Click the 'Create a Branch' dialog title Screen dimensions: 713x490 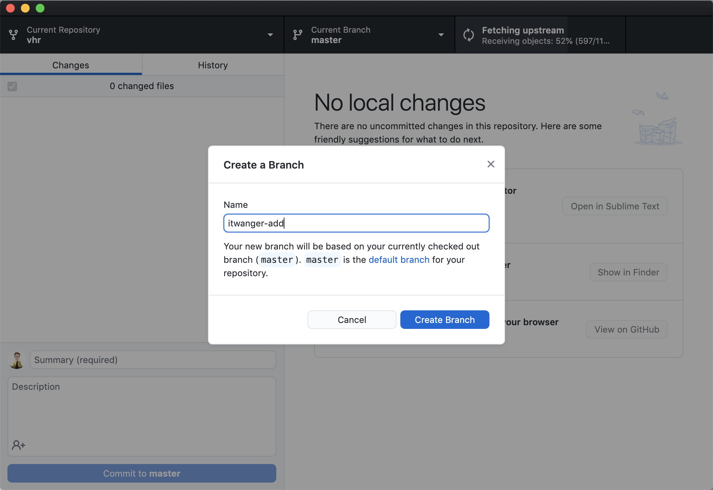tap(264, 165)
